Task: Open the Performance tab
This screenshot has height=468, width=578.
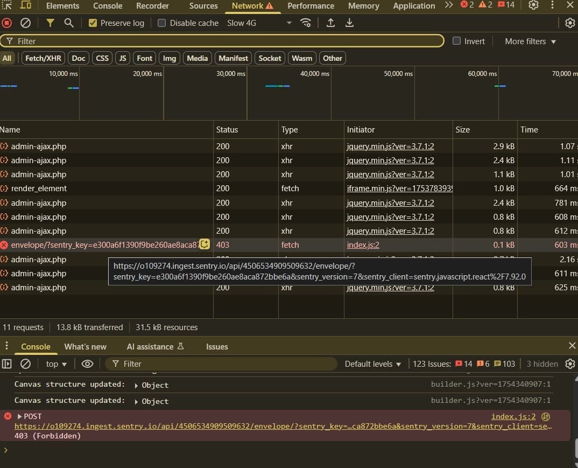Action: point(311,6)
